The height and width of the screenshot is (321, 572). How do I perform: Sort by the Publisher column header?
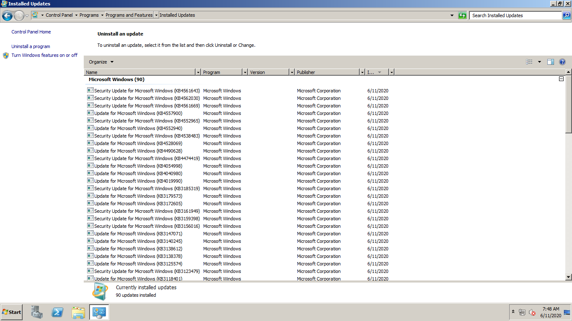[327, 72]
